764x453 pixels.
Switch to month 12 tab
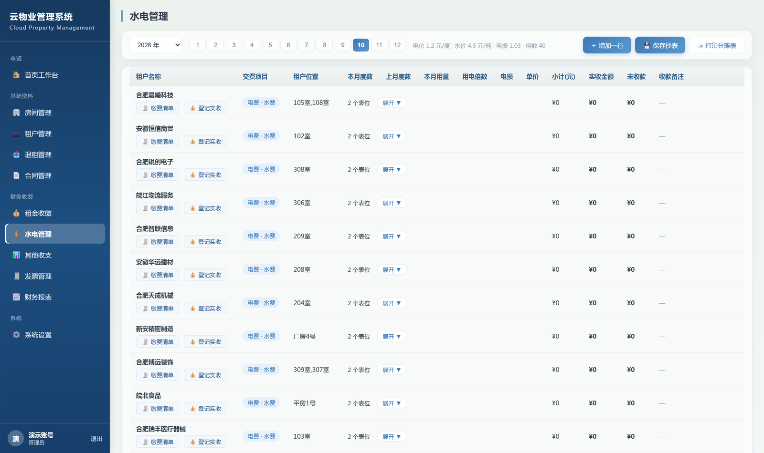[x=397, y=45]
